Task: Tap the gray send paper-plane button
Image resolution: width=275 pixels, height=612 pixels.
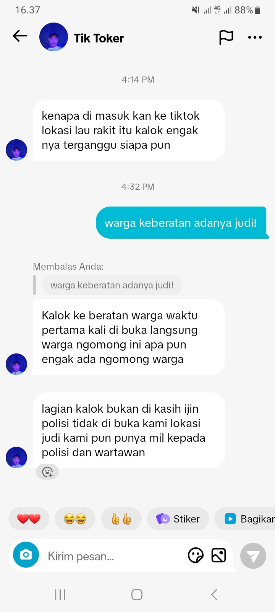Action: point(253,556)
